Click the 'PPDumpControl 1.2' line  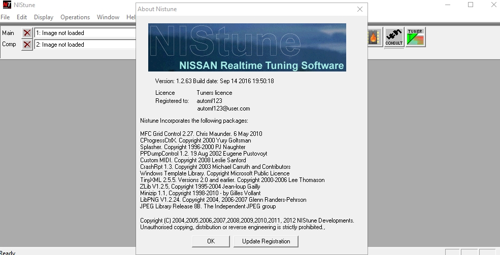coord(204,154)
